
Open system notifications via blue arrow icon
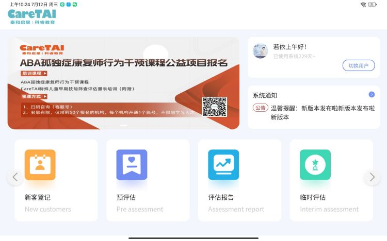[x=372, y=94]
